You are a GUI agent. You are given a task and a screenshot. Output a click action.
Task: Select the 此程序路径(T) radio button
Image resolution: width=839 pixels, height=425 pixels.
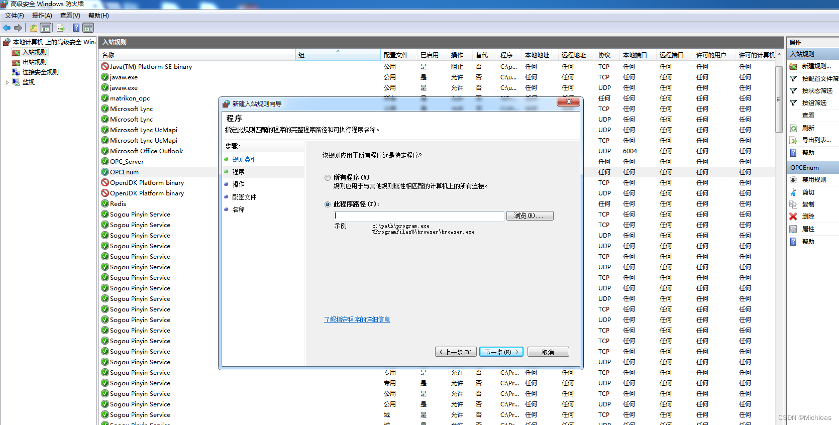tap(328, 204)
